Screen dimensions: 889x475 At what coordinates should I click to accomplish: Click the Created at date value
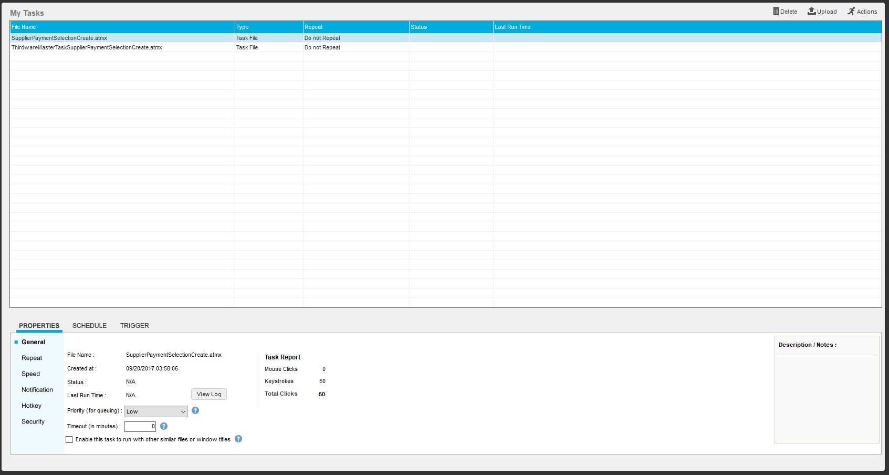pyautogui.click(x=152, y=368)
